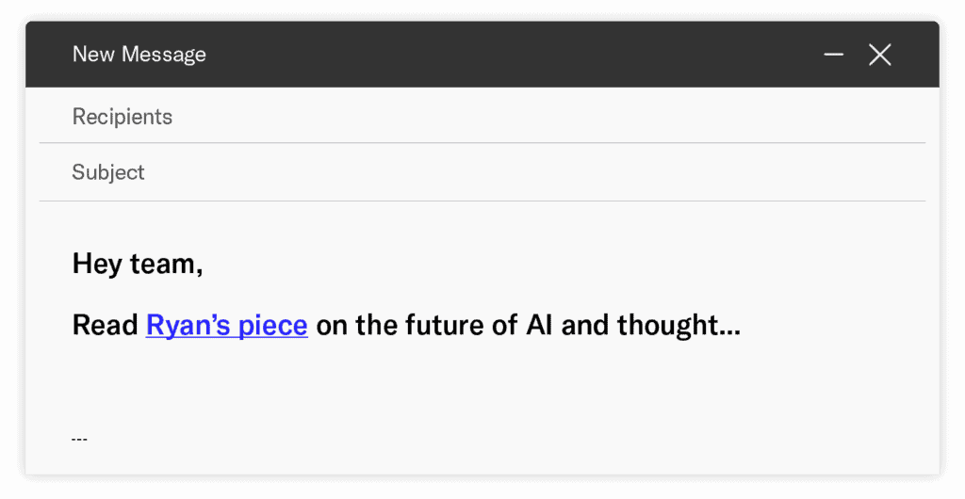Close the New Message compose window

click(879, 55)
